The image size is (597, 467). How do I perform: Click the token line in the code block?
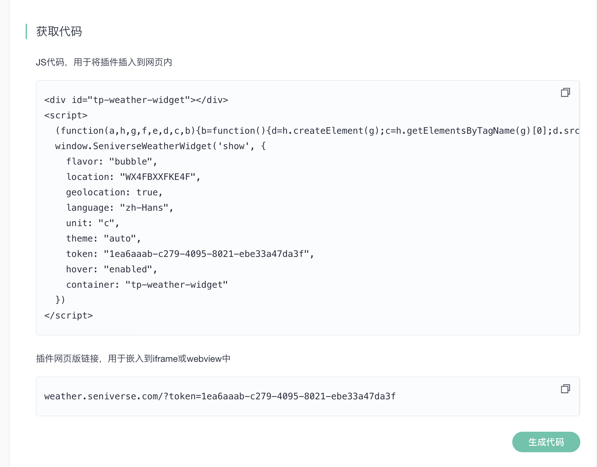[x=190, y=254]
